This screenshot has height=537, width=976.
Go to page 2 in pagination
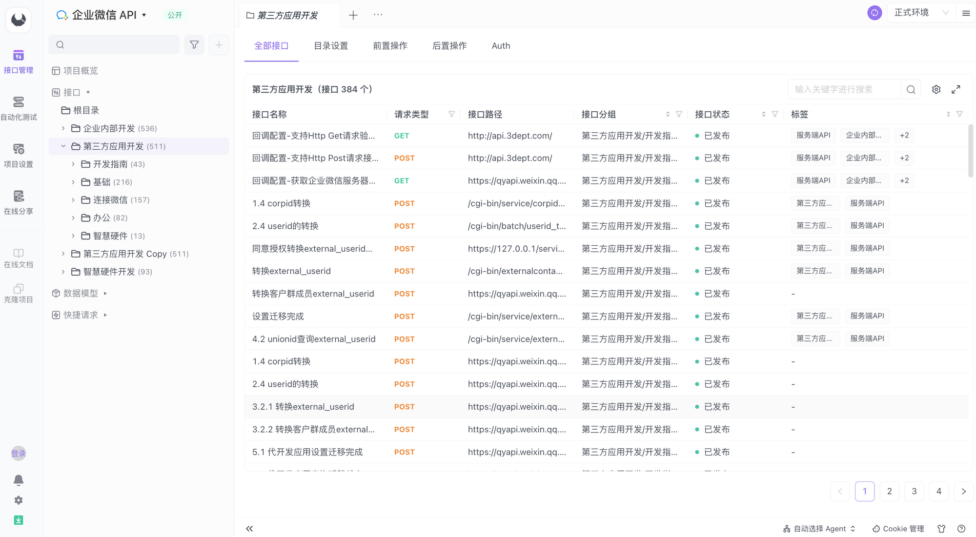click(889, 491)
